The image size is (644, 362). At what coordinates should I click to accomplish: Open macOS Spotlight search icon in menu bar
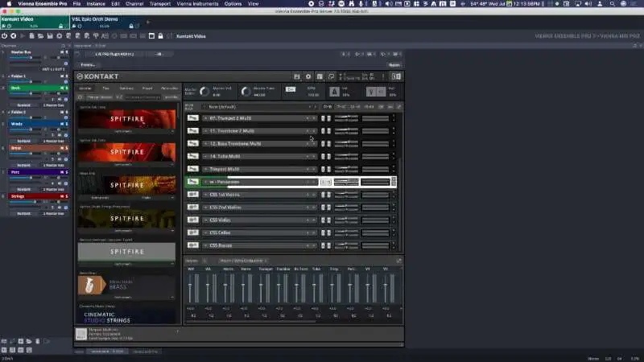coord(613,4)
